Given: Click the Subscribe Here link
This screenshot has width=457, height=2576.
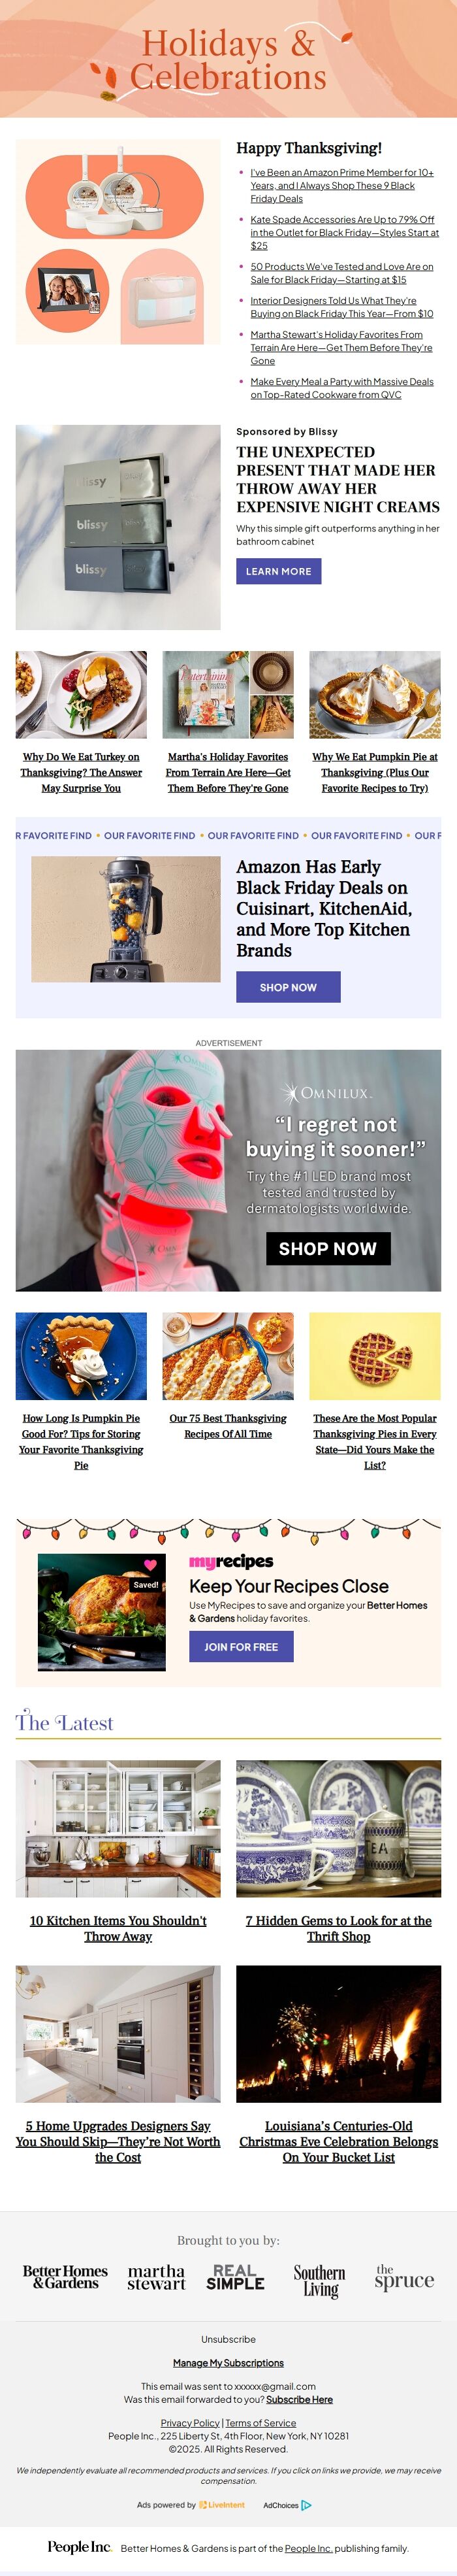Looking at the screenshot, I should coord(300,2399).
